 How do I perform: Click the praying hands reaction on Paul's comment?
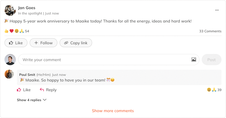(x=214, y=90)
